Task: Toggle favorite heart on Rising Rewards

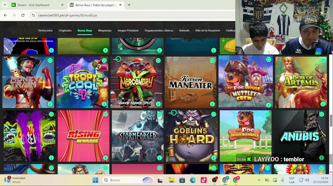Action: 105,114
